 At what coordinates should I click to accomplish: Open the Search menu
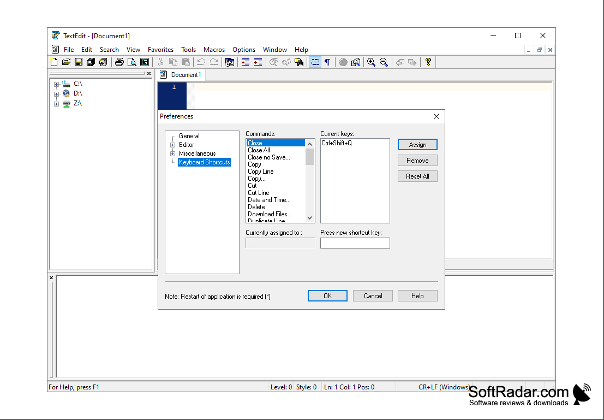click(109, 49)
